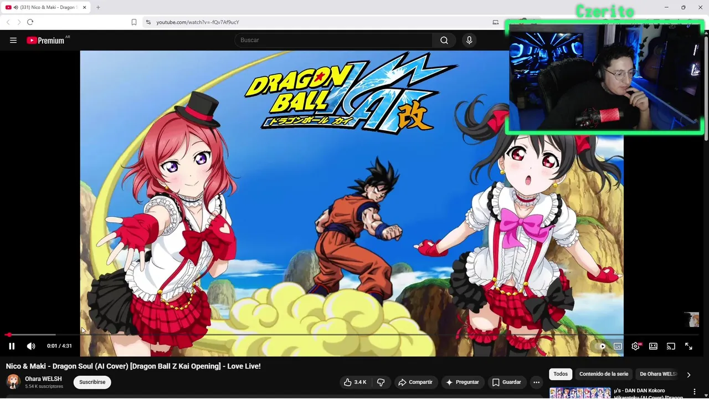Click the video title text
Image resolution: width=709 pixels, height=399 pixels.
[x=133, y=366]
